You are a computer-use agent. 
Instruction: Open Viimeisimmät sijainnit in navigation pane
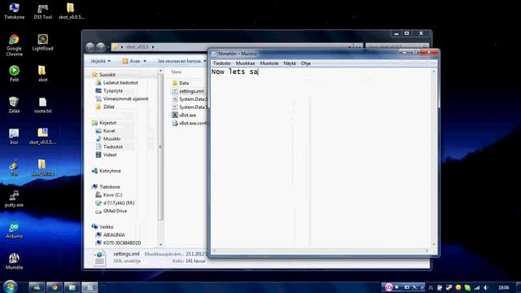coord(122,98)
